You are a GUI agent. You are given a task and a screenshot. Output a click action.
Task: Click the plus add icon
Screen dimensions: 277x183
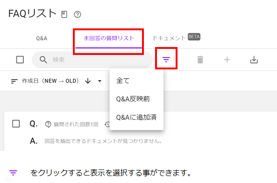click(227, 60)
